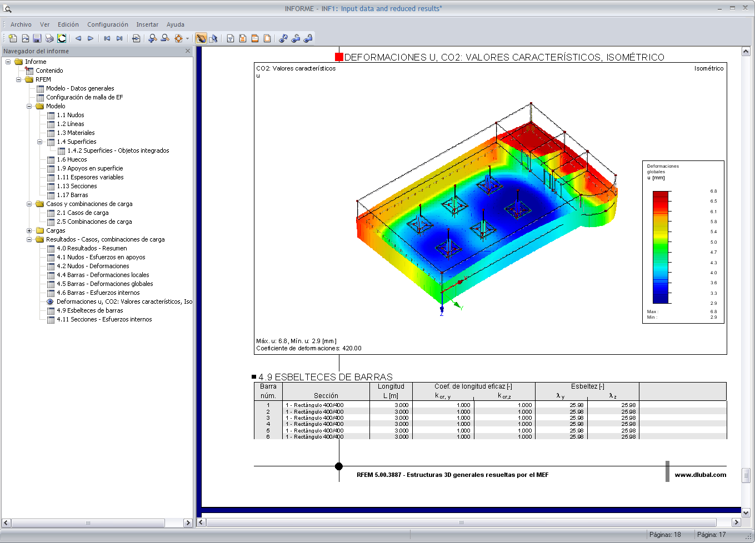Collapse the RFEM tree folder
The image size is (755, 543).
[x=19, y=79]
